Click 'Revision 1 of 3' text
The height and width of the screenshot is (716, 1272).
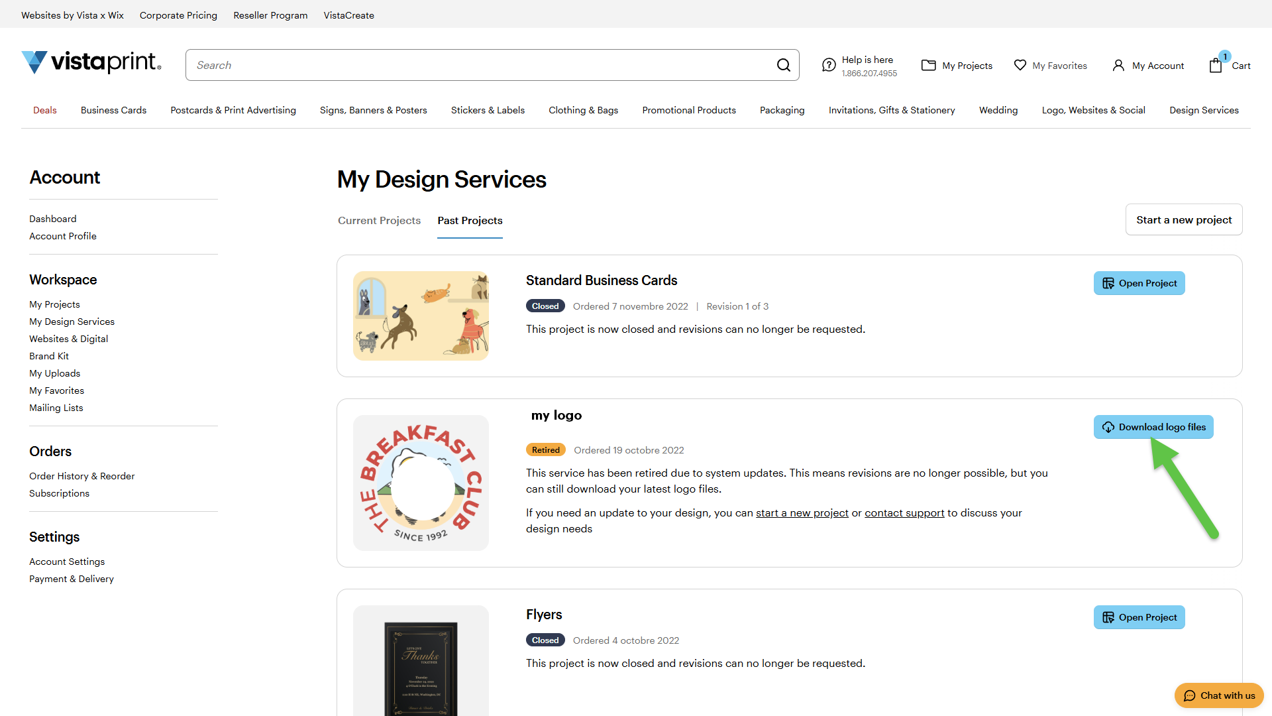[x=737, y=306]
